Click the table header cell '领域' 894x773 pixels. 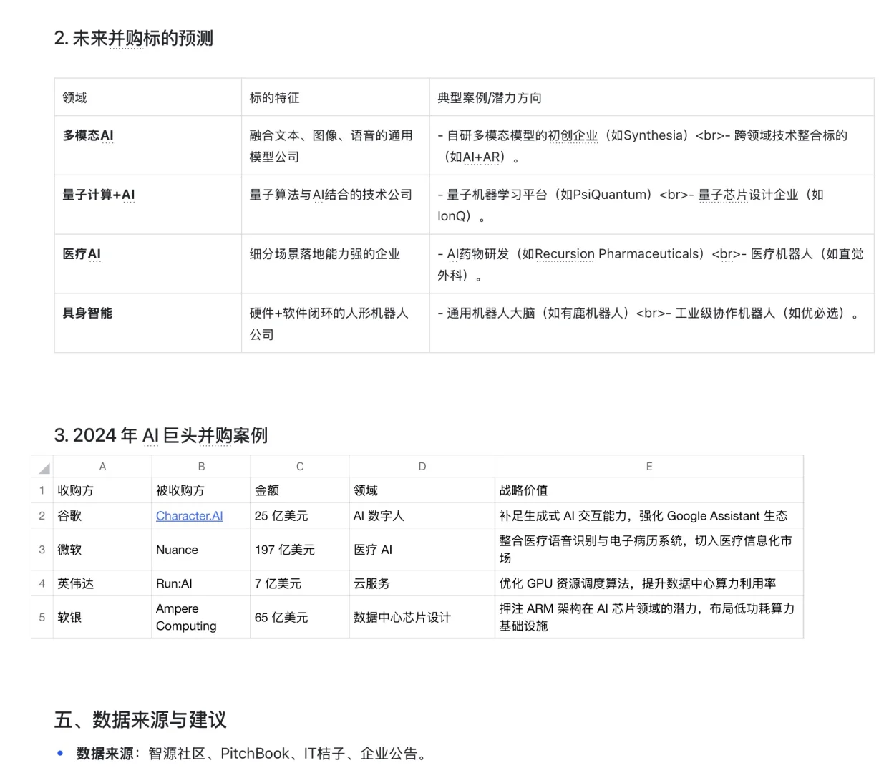point(148,97)
